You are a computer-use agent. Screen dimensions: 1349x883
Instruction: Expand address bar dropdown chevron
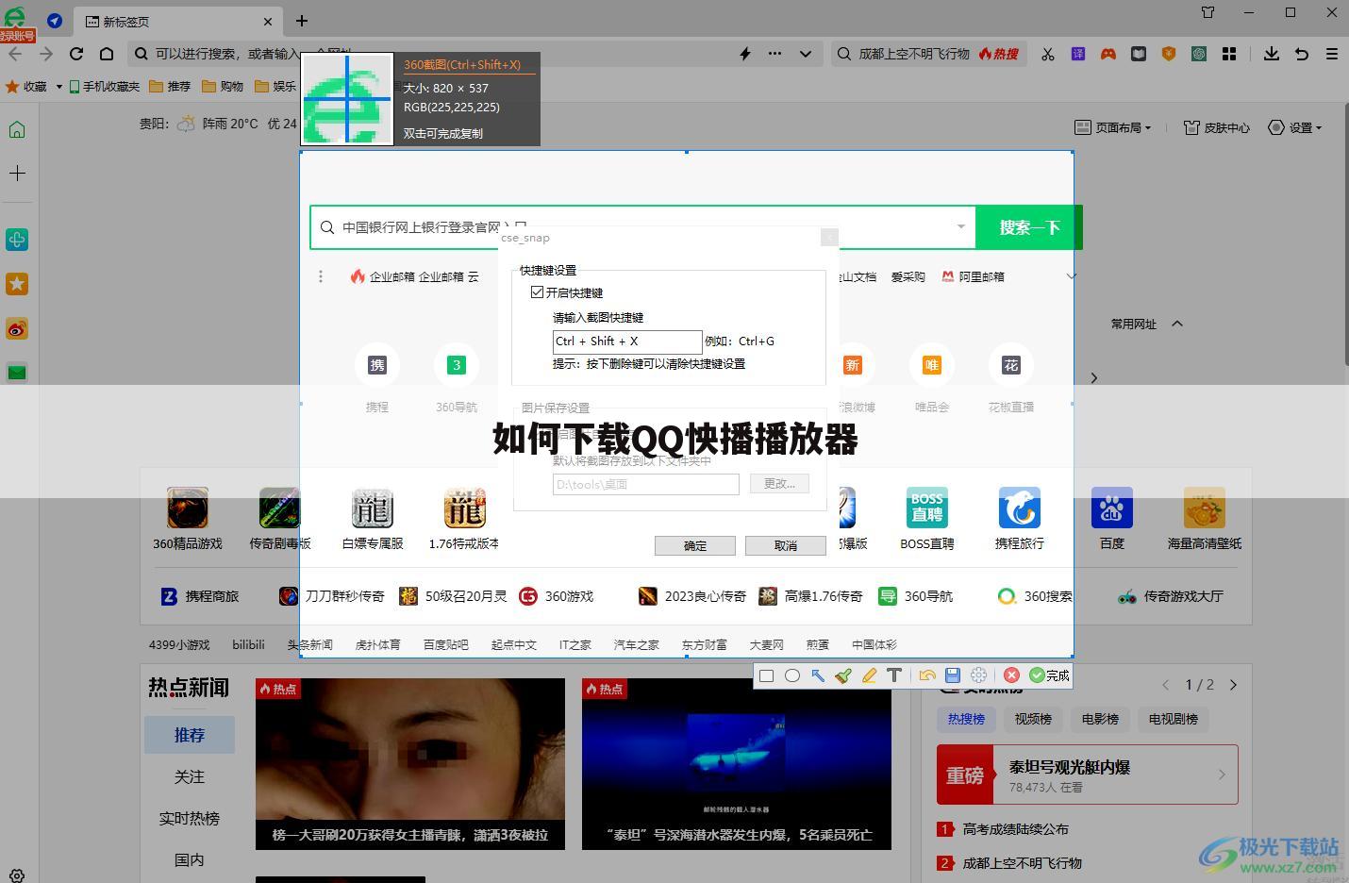[806, 54]
